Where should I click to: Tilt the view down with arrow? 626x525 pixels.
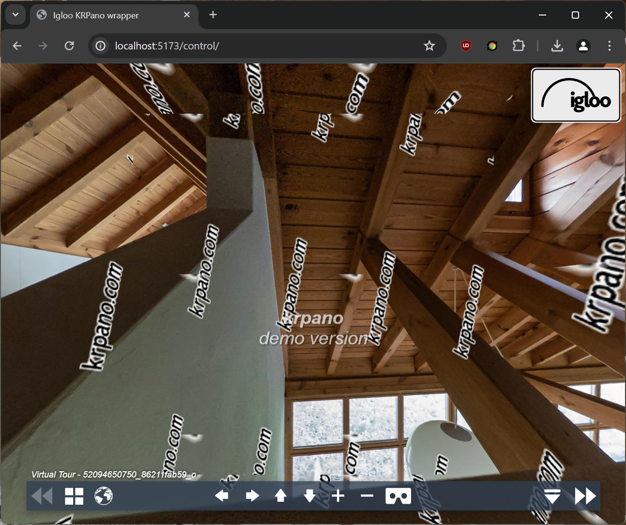(x=310, y=496)
